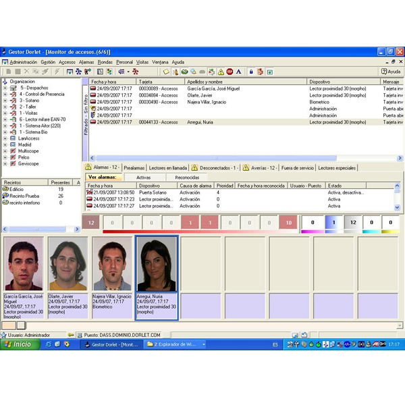Click the green plus window toolbar icon

point(269,72)
